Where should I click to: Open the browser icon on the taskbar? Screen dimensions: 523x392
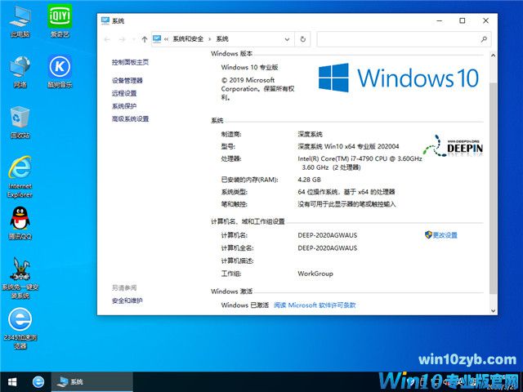(x=38, y=381)
